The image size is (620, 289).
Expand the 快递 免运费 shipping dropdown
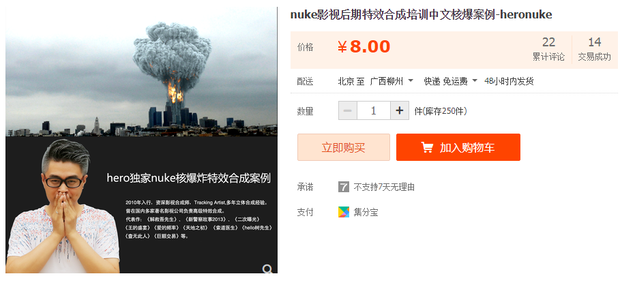(x=450, y=81)
